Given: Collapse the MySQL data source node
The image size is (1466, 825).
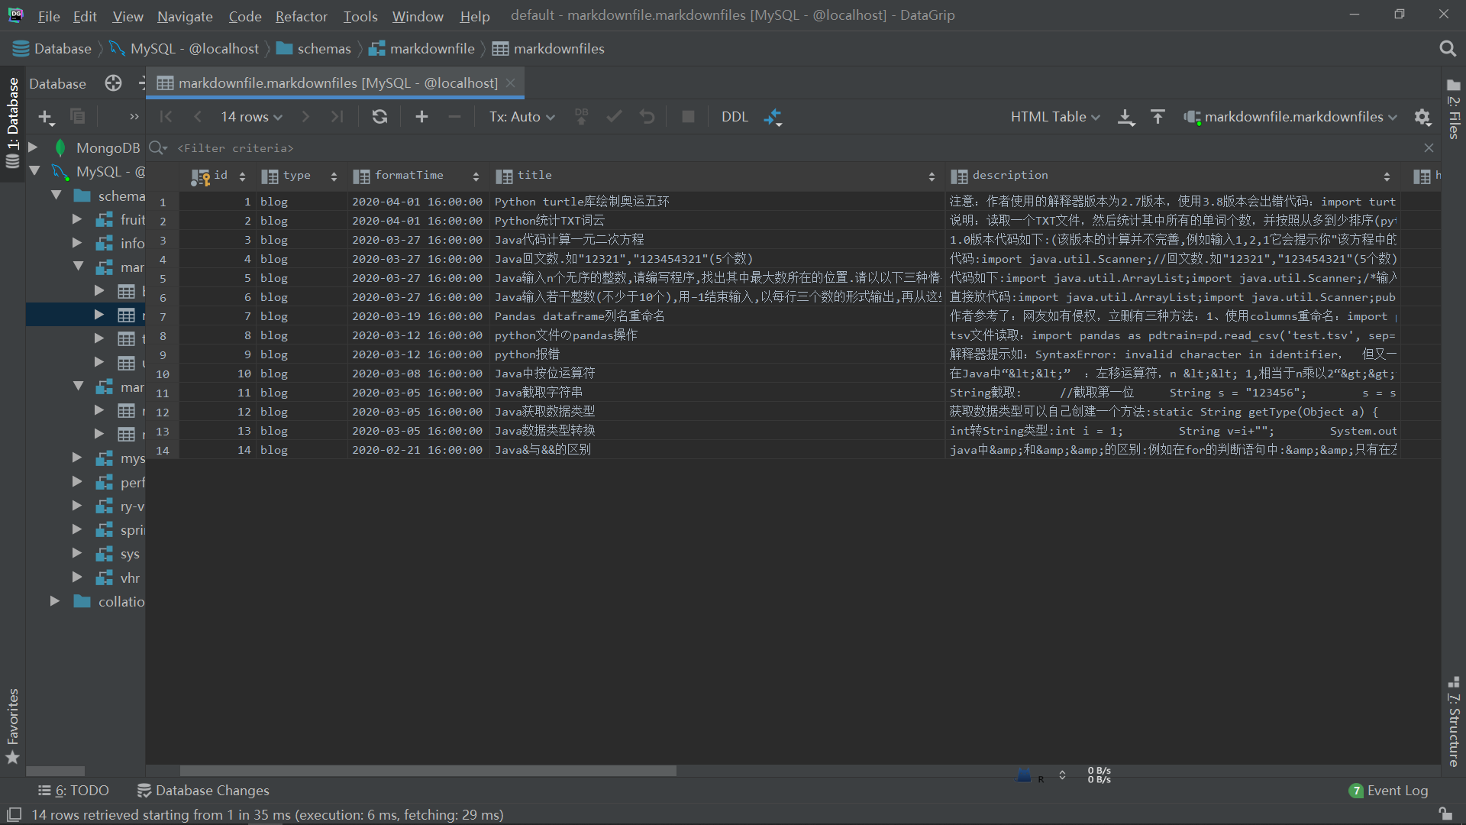Looking at the screenshot, I should coord(34,171).
